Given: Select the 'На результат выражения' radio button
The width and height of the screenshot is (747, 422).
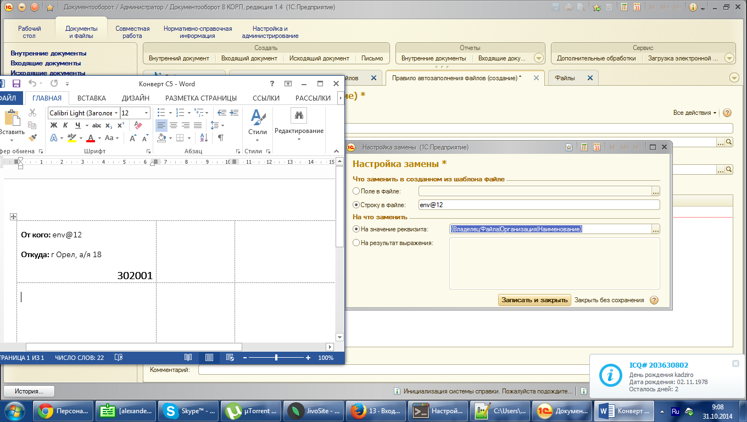Looking at the screenshot, I should [x=356, y=243].
